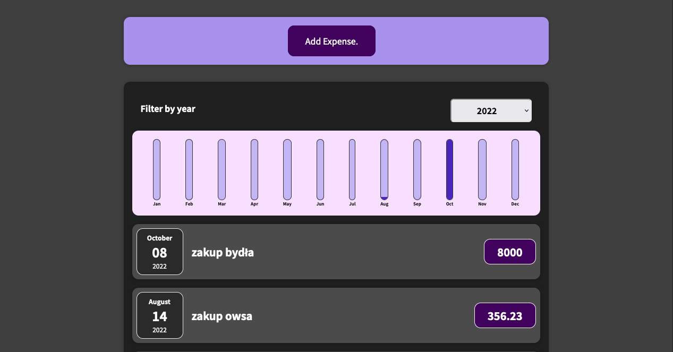Select the May bar in chart
Viewport: 673px width, 352px height.
(287, 169)
